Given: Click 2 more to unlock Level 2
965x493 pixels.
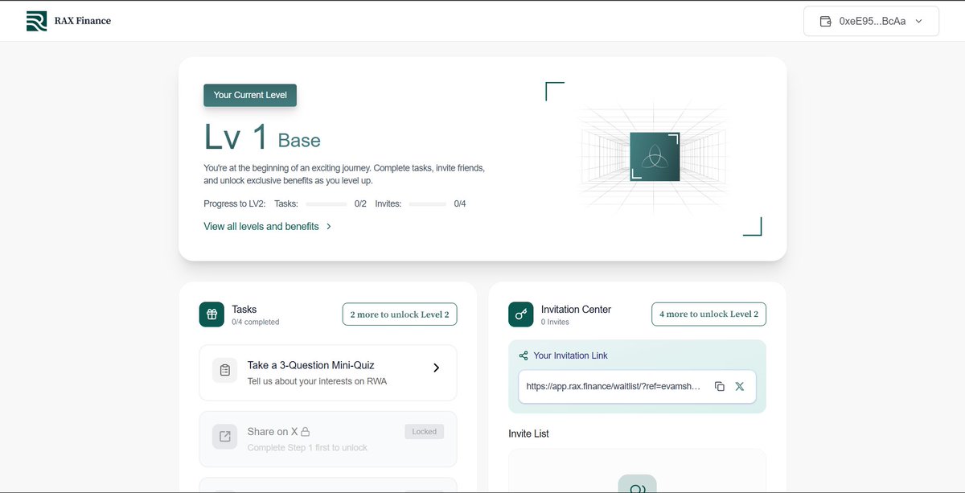Looking at the screenshot, I should pos(400,314).
